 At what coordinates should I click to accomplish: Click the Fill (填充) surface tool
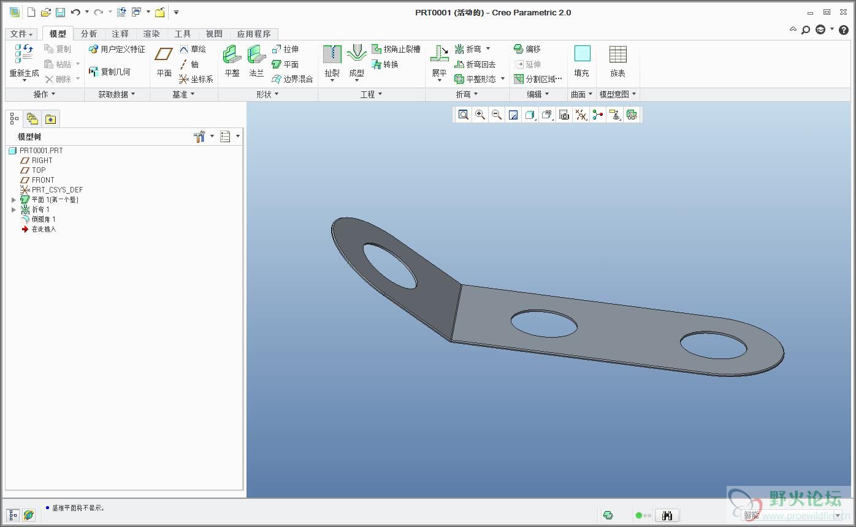pyautogui.click(x=582, y=62)
